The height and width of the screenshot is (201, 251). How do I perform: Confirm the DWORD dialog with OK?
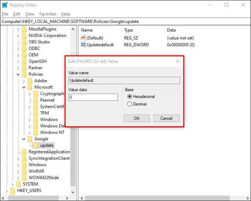(x=137, y=118)
